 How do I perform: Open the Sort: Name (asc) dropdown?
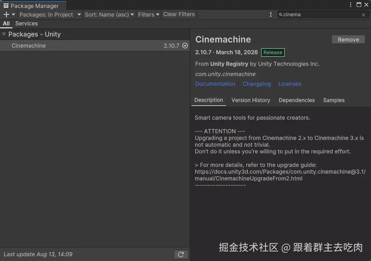point(109,15)
